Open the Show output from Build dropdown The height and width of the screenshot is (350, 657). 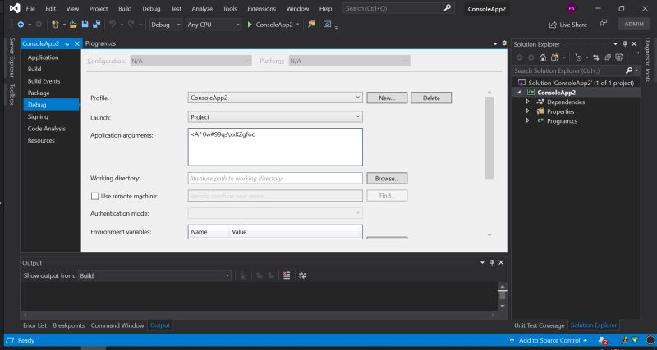click(154, 275)
